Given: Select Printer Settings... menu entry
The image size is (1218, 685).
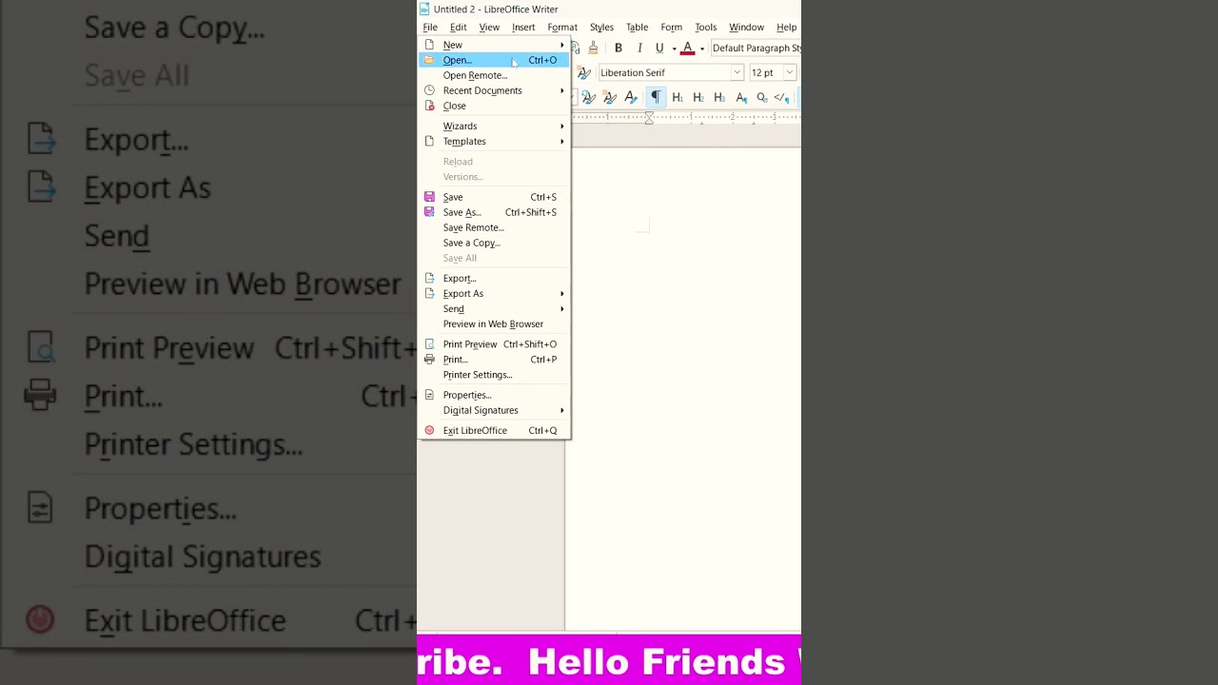Looking at the screenshot, I should (494, 374).
